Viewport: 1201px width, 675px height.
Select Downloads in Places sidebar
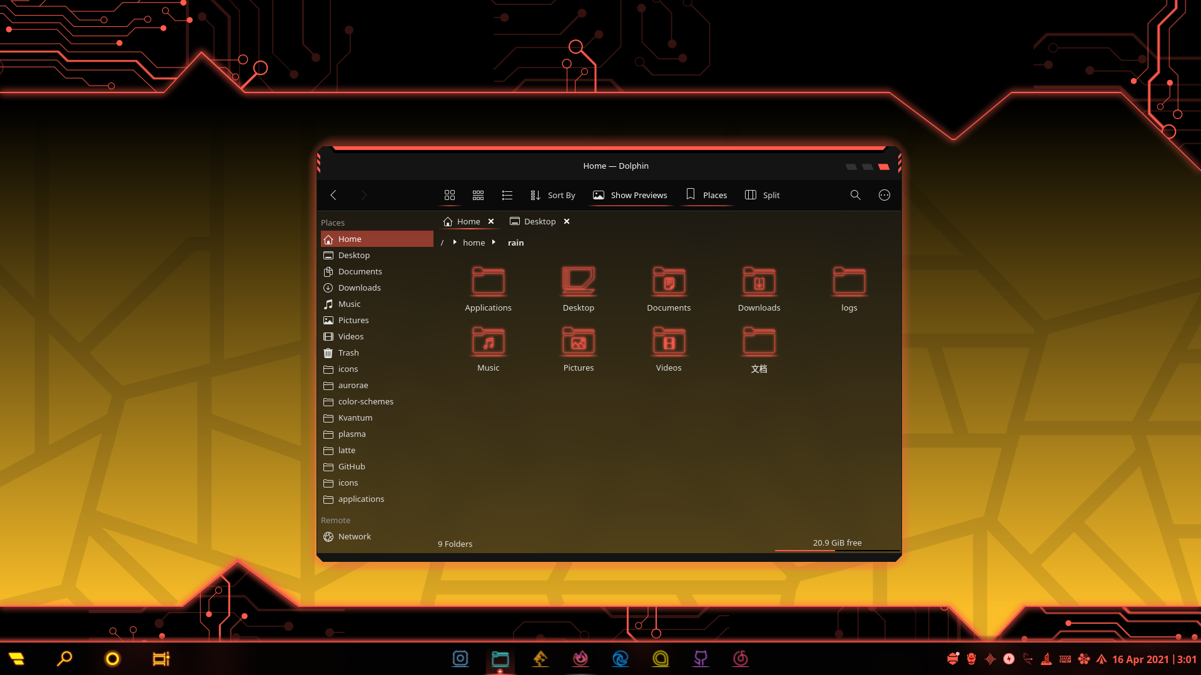point(377,287)
